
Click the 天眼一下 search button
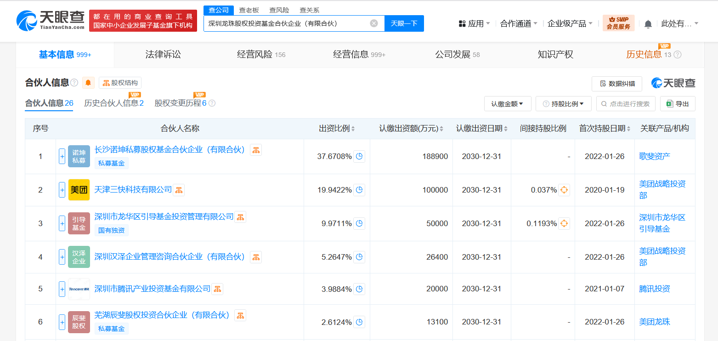[x=404, y=23]
